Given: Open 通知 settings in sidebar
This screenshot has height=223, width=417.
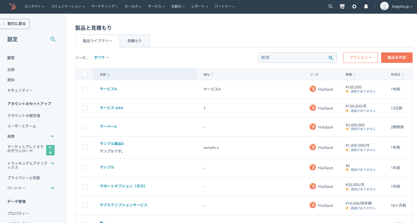Looking at the screenshot, I should tap(11, 80).
